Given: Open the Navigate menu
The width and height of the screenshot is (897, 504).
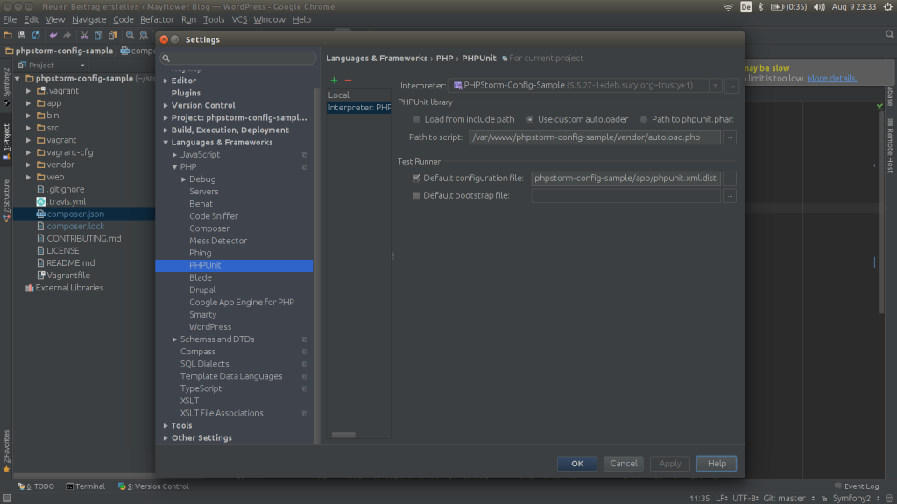Looking at the screenshot, I should [88, 19].
